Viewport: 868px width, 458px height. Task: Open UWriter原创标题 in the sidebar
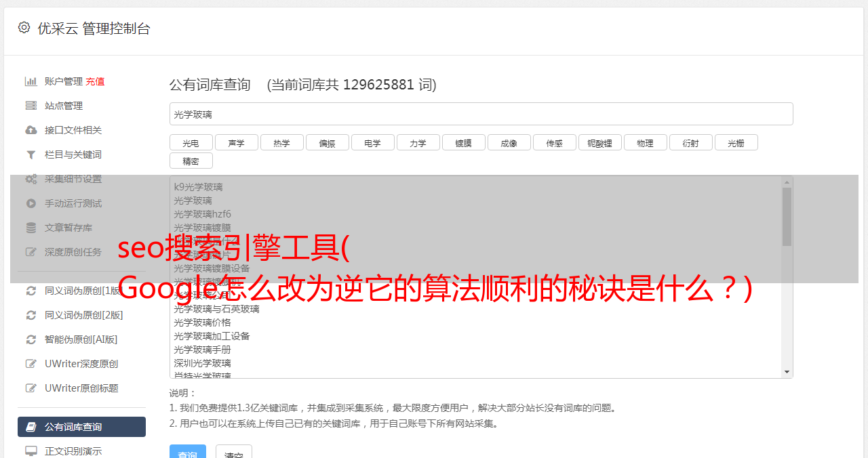[81, 388]
